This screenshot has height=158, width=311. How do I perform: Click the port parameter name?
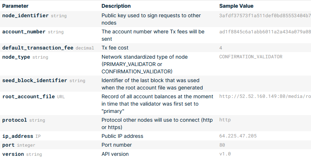point(8,145)
